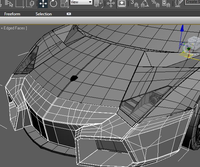Toggle the Angle Snap button
Viewport: 200px width, 167px height.
tap(145, 4)
